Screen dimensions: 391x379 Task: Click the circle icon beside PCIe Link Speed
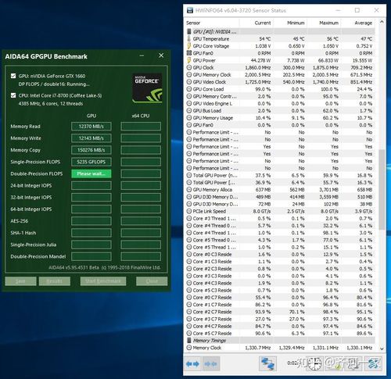pyautogui.click(x=189, y=211)
